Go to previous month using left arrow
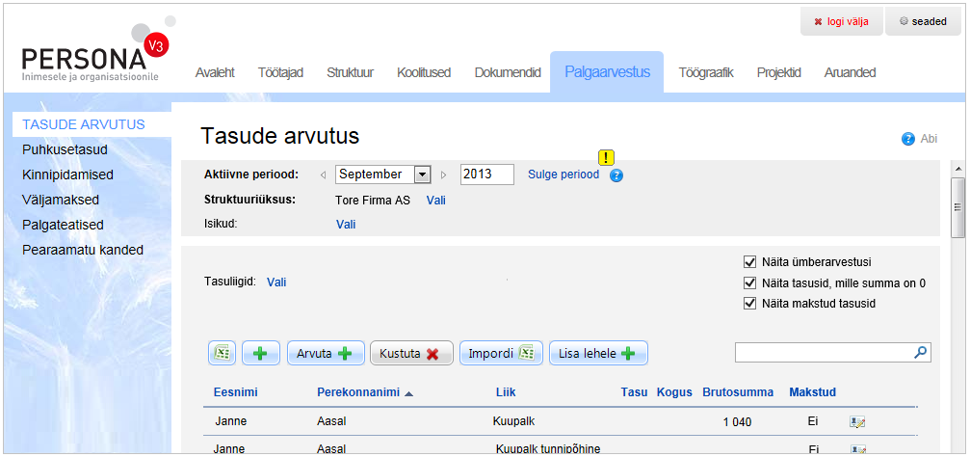 pos(322,175)
